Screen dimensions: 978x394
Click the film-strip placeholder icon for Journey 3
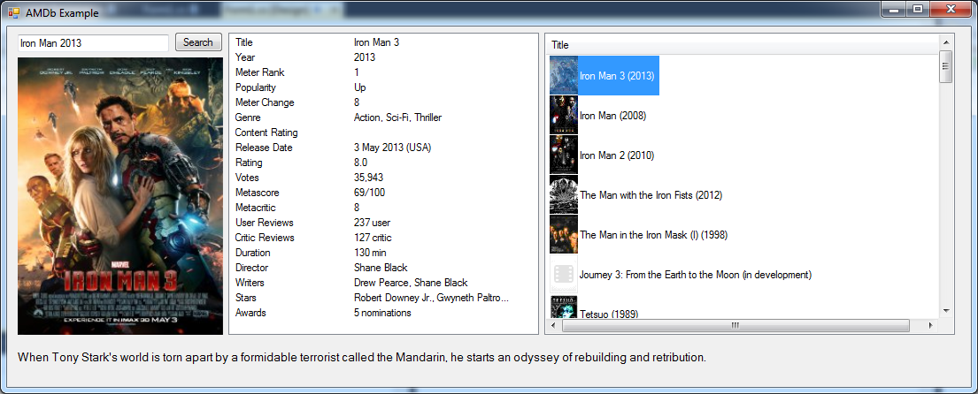(564, 275)
